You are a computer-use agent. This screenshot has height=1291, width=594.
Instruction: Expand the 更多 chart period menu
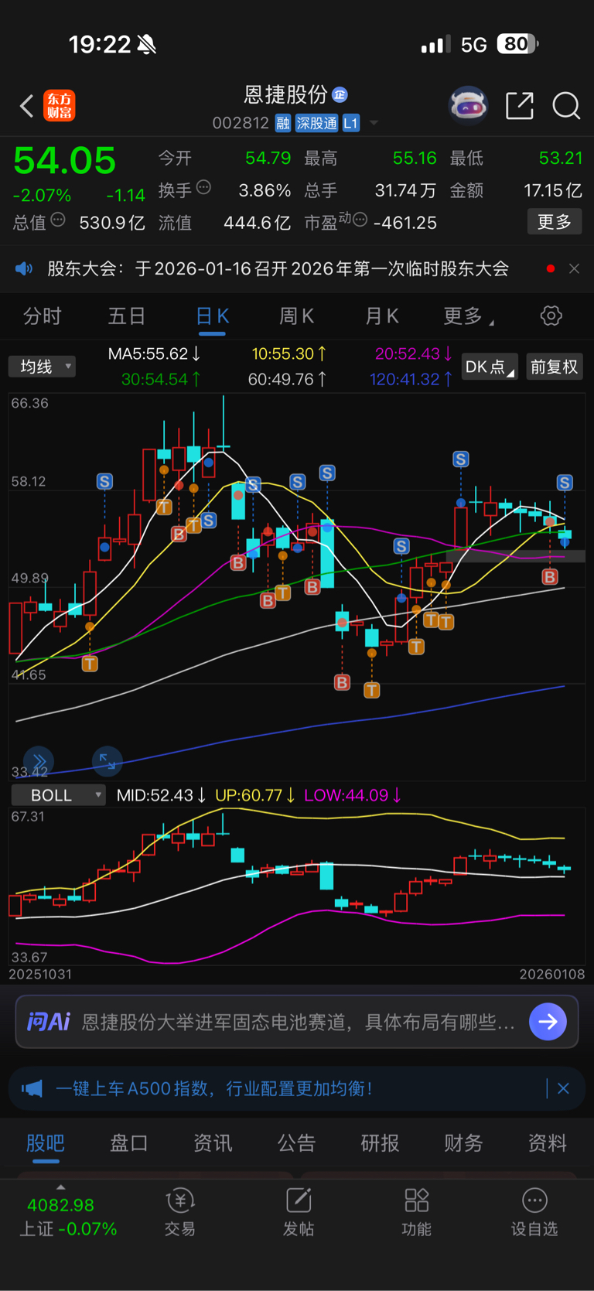point(469,316)
